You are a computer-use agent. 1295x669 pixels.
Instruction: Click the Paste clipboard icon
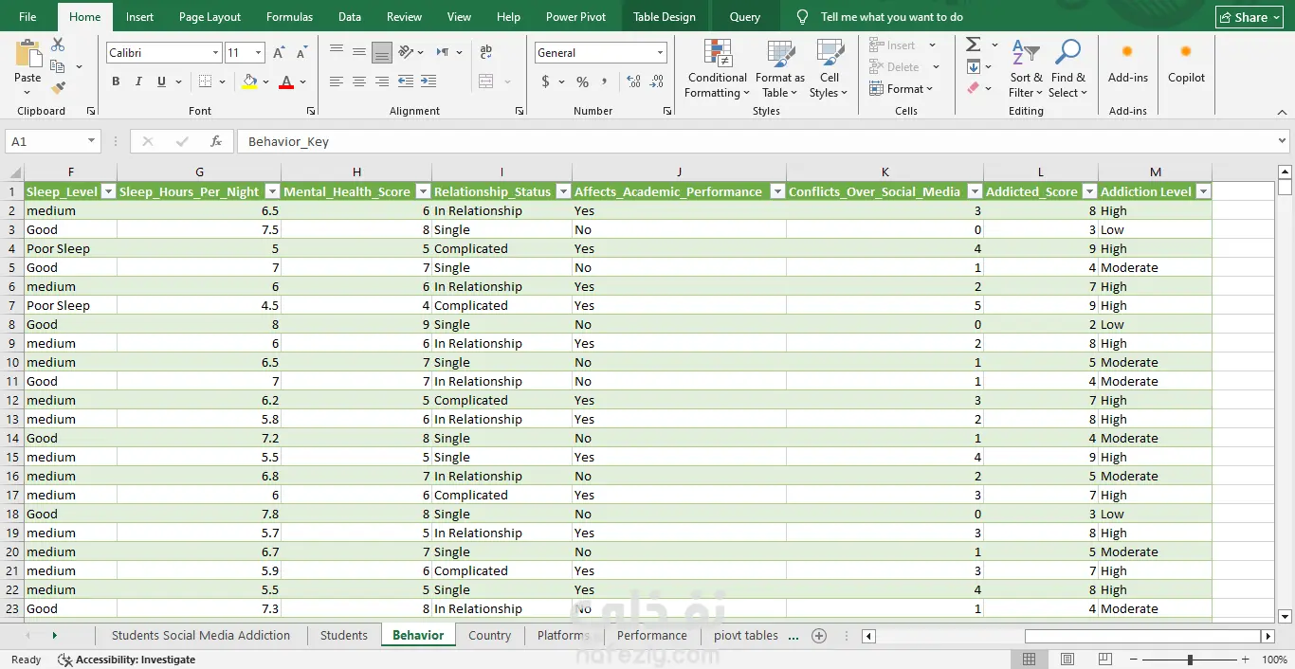[27, 54]
